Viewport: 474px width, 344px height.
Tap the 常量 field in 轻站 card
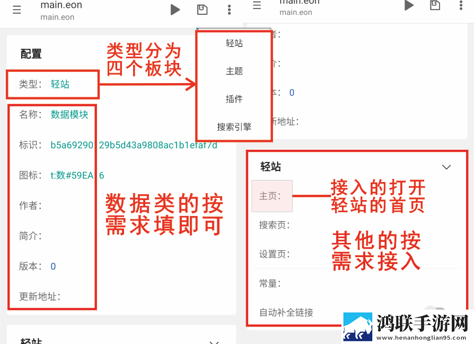270,283
